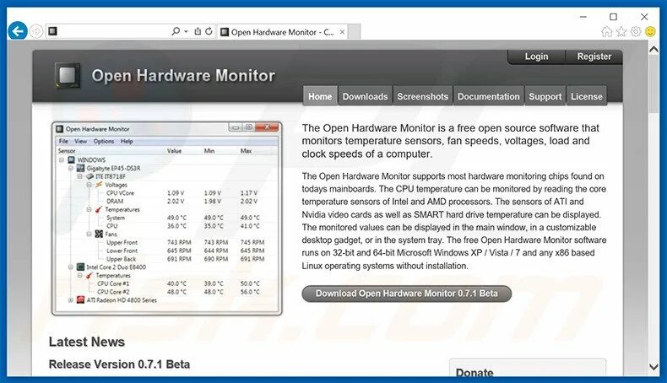Click Download Open Hardware Monitor 0.7.1 Beta button
The image size is (667, 383).
pos(407,294)
